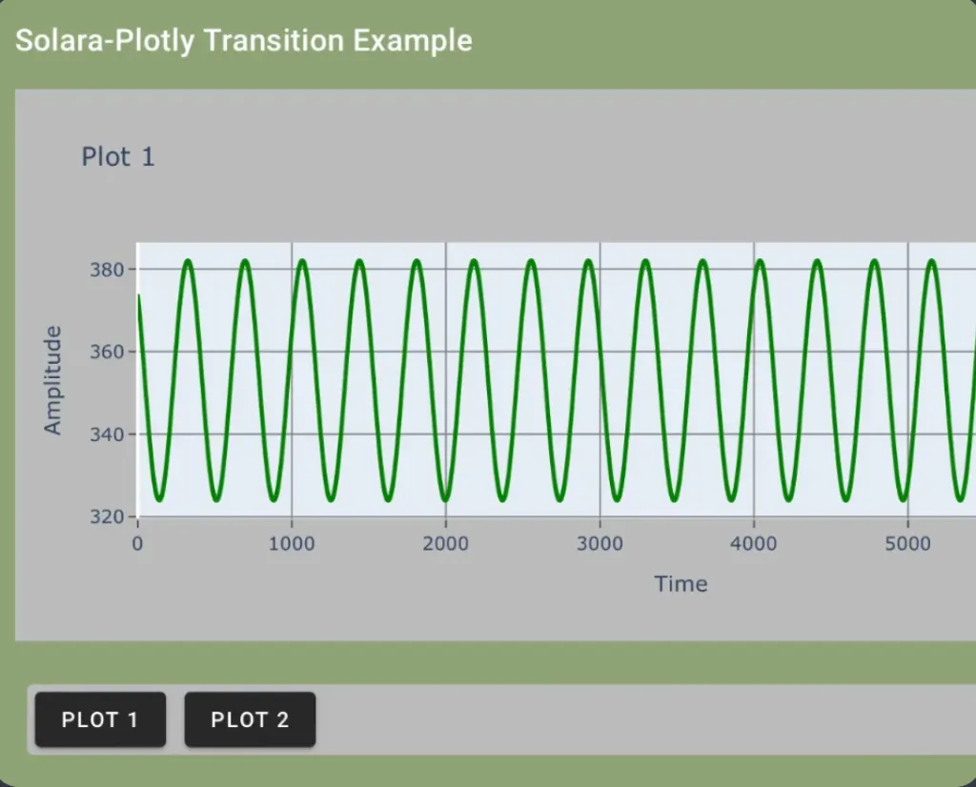The image size is (976, 787).
Task: Select the 2000 Time axis tick label
Action: [x=445, y=544]
